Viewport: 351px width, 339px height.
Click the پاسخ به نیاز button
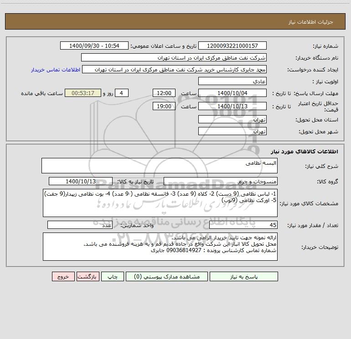coord(243,276)
